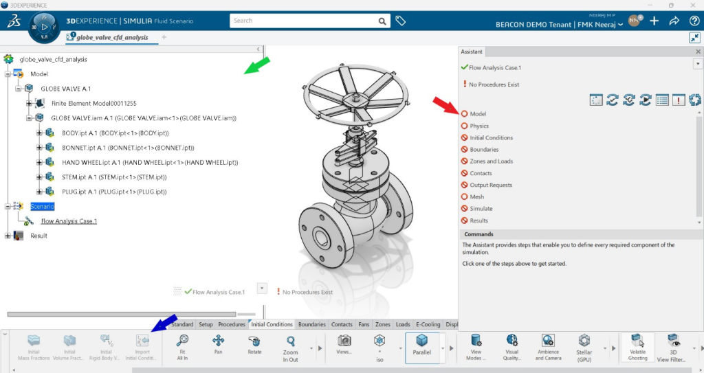The image size is (704, 373).
Task: Collapse the tree panel with the chevron
Action: [x=258, y=49]
